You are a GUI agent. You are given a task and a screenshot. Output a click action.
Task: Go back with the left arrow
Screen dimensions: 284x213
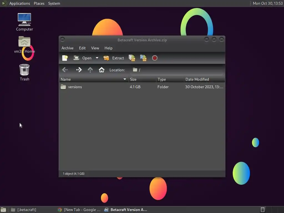(x=65, y=70)
